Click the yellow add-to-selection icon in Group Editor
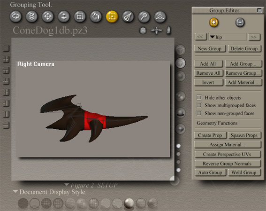 coord(213,23)
